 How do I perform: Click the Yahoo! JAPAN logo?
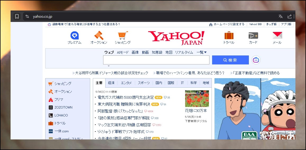coord(176,38)
